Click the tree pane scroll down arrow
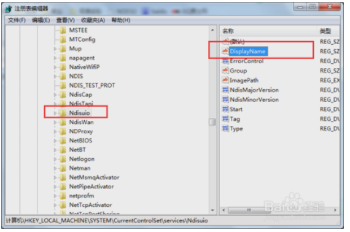350x232 pixels. (212, 210)
